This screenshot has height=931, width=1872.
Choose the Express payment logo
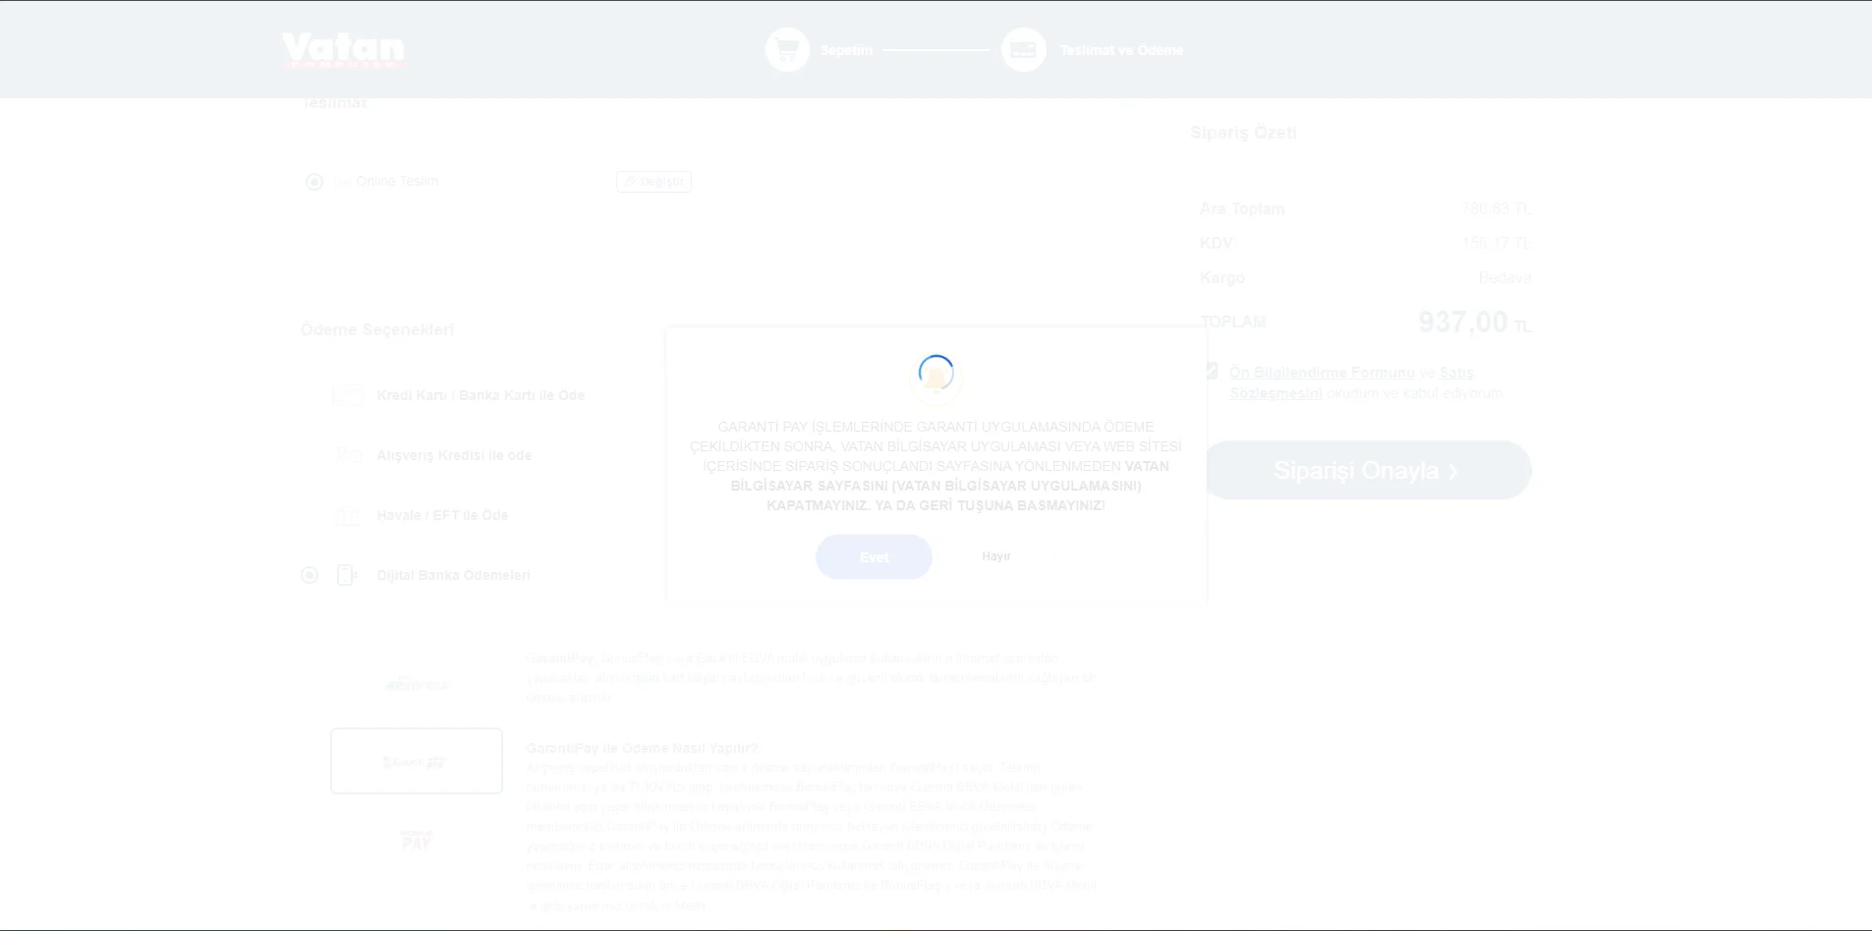(417, 684)
